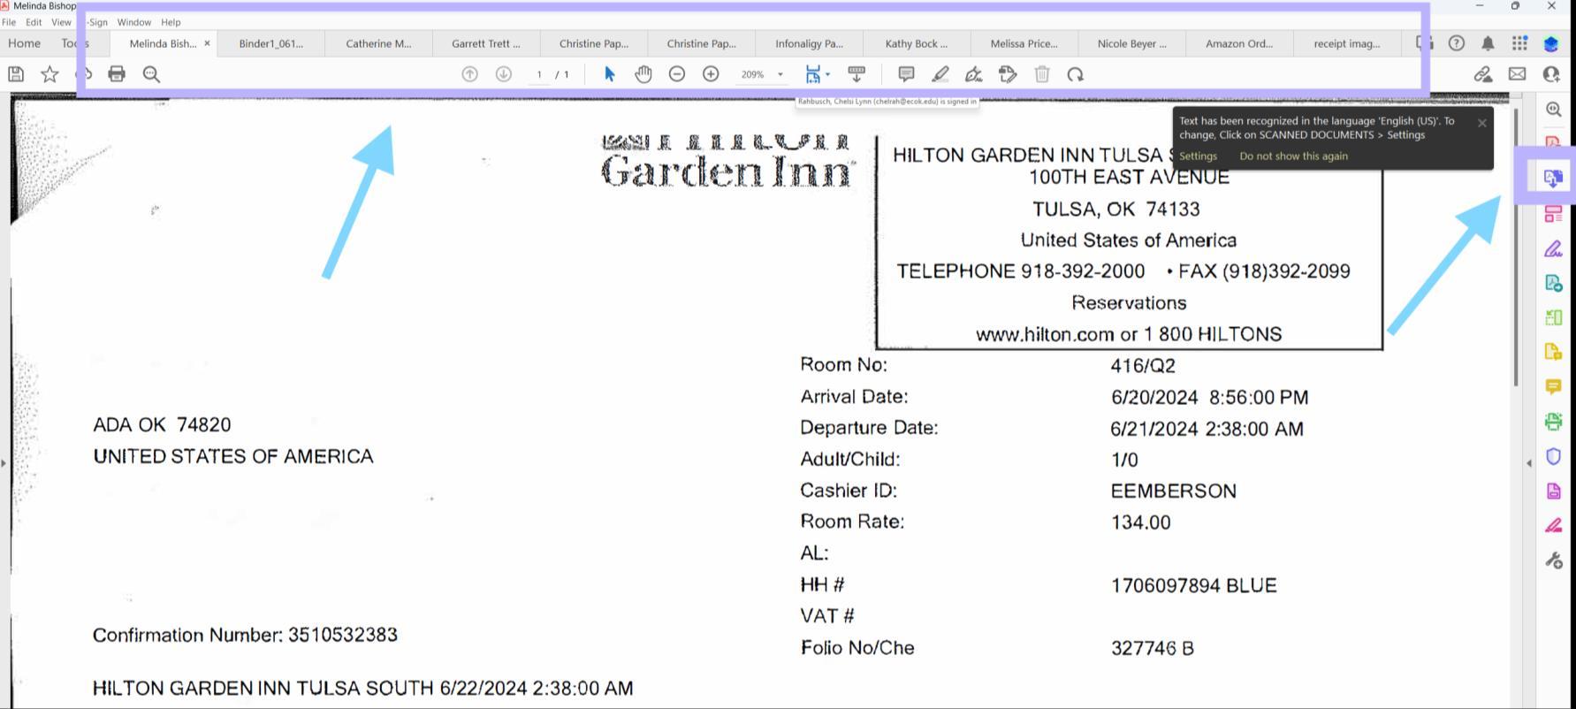Click the search magnifier in the right sidebar
1576x709 pixels.
[1553, 109]
